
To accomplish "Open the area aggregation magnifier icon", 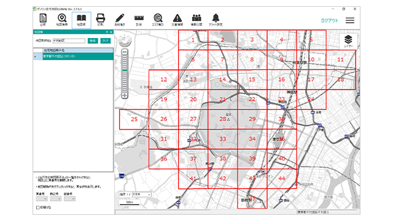I will click(158, 20).
